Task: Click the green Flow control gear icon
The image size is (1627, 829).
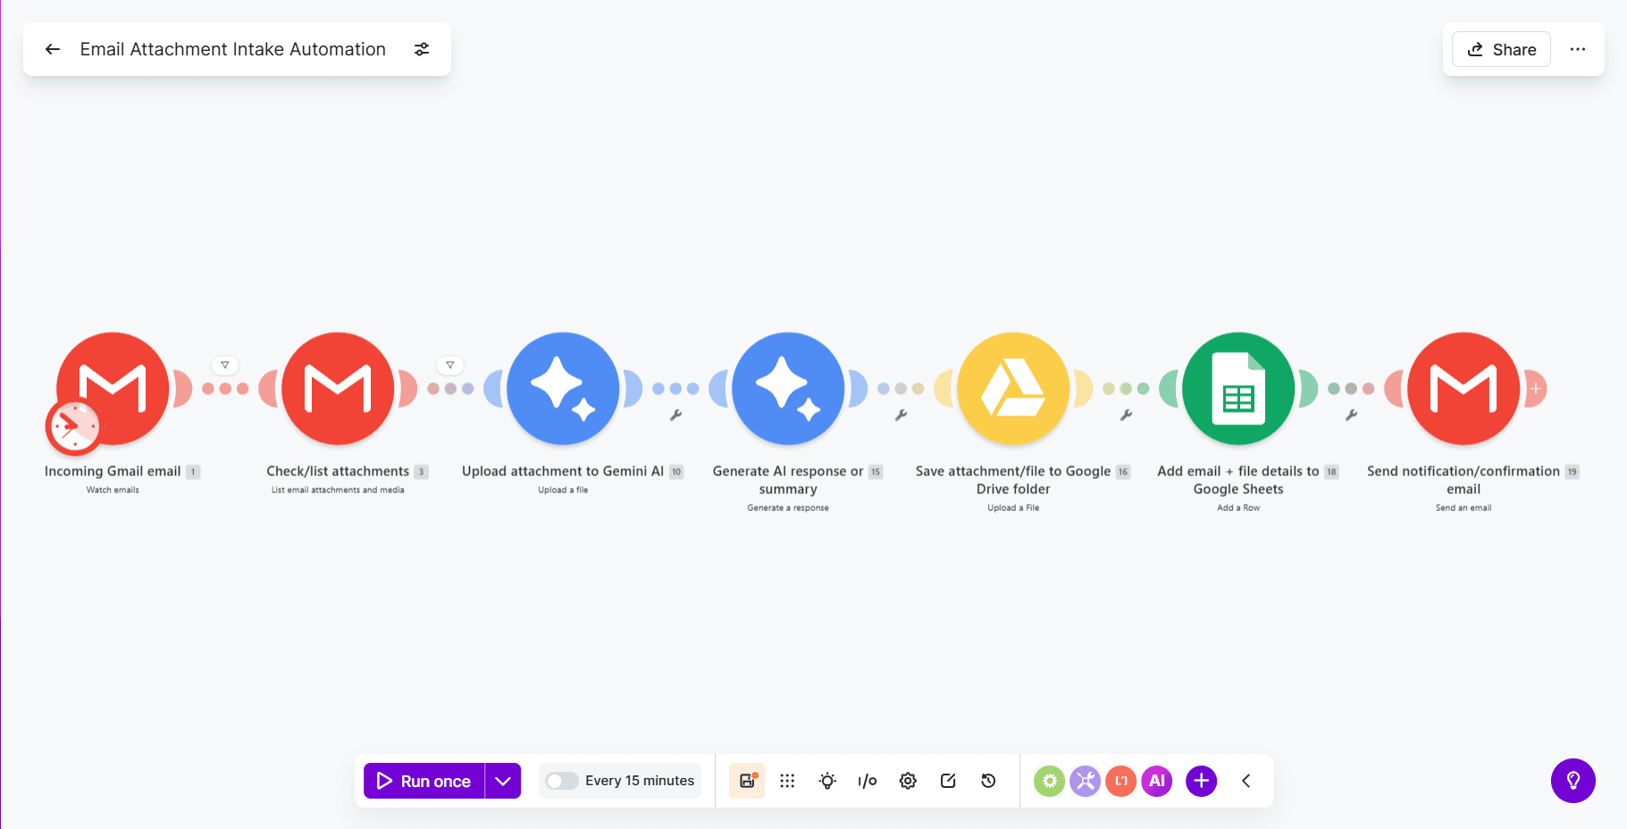Action: point(1050,781)
